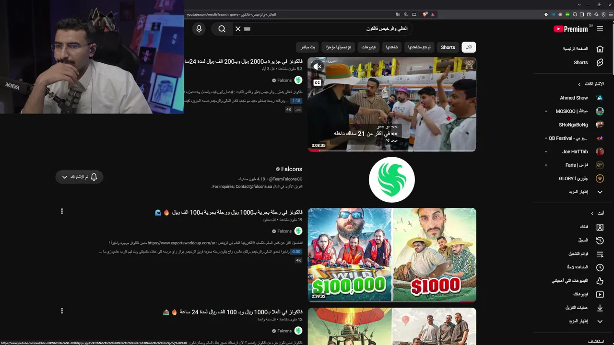Unmute the preview on the first video thumbnail
This screenshot has height=345, width=614.
[317, 67]
